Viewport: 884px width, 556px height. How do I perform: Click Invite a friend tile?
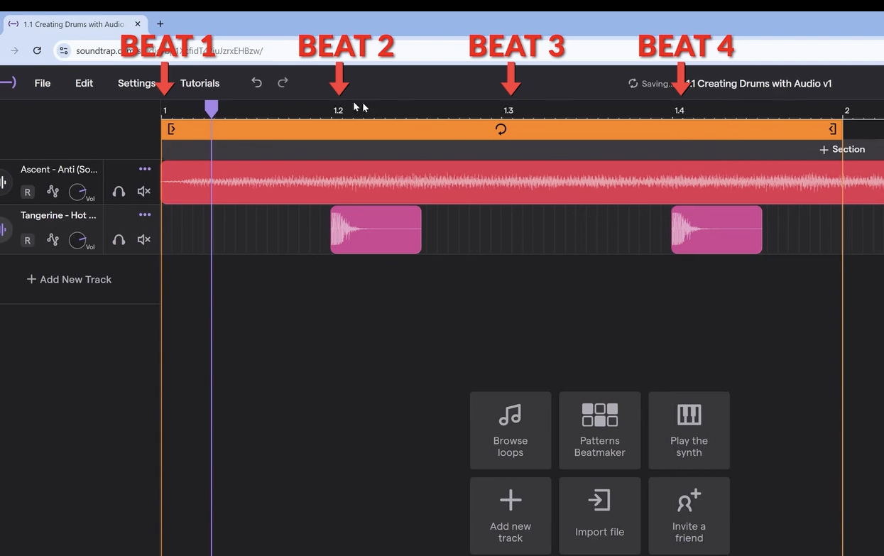(689, 516)
